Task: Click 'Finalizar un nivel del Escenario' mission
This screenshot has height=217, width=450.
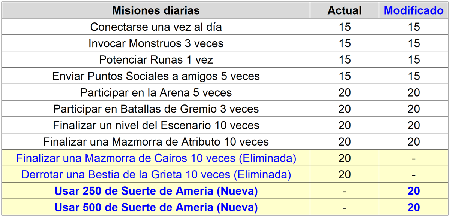Action: (156, 125)
